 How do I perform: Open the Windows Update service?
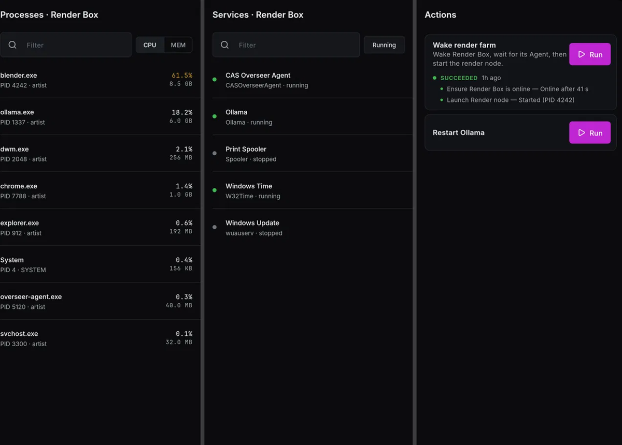(x=313, y=227)
